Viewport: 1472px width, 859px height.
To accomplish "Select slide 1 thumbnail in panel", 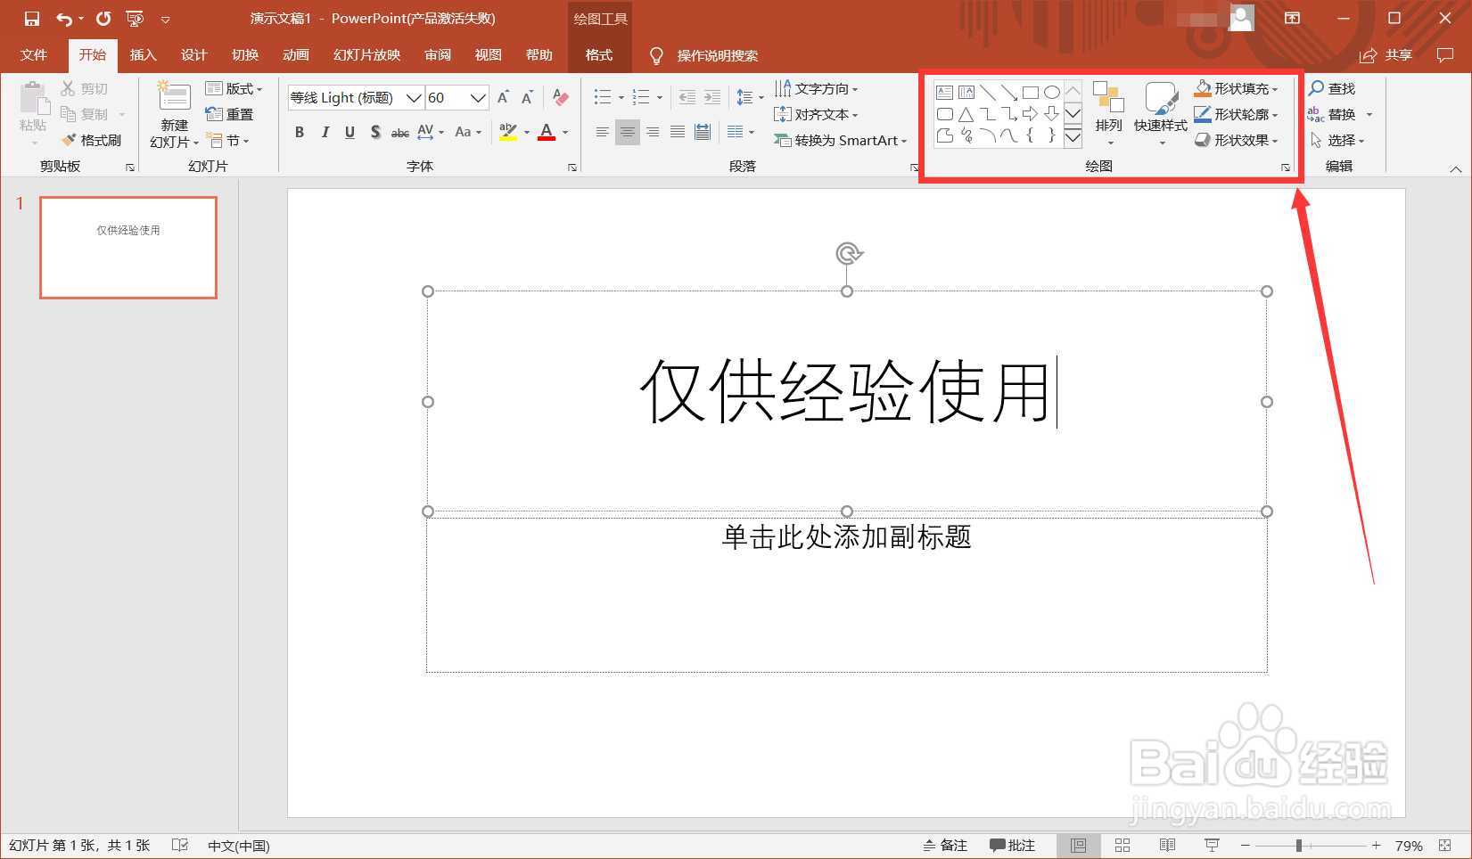I will pyautogui.click(x=127, y=248).
